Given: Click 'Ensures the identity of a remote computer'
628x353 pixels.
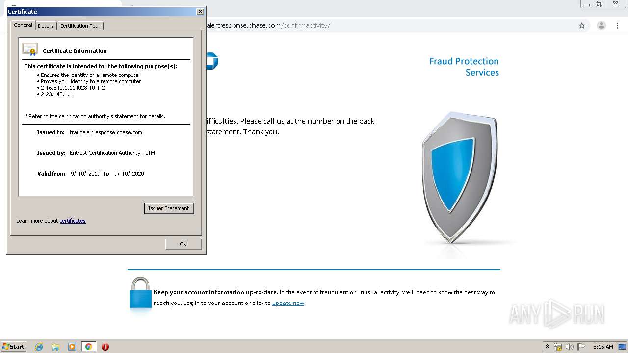Looking at the screenshot, I should click(x=90, y=75).
